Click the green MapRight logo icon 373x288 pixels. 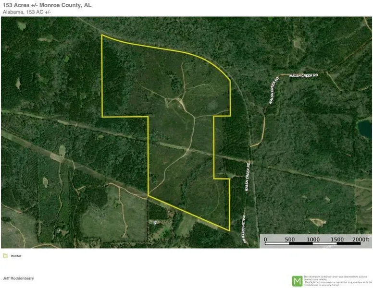coord(298,281)
